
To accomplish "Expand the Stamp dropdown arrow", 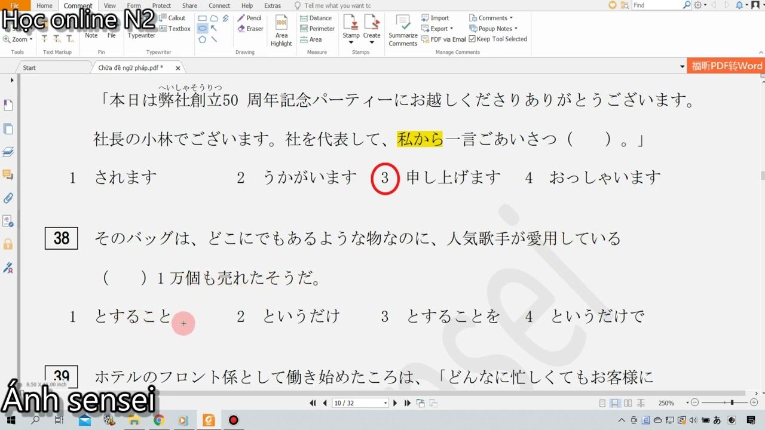I will click(x=351, y=42).
